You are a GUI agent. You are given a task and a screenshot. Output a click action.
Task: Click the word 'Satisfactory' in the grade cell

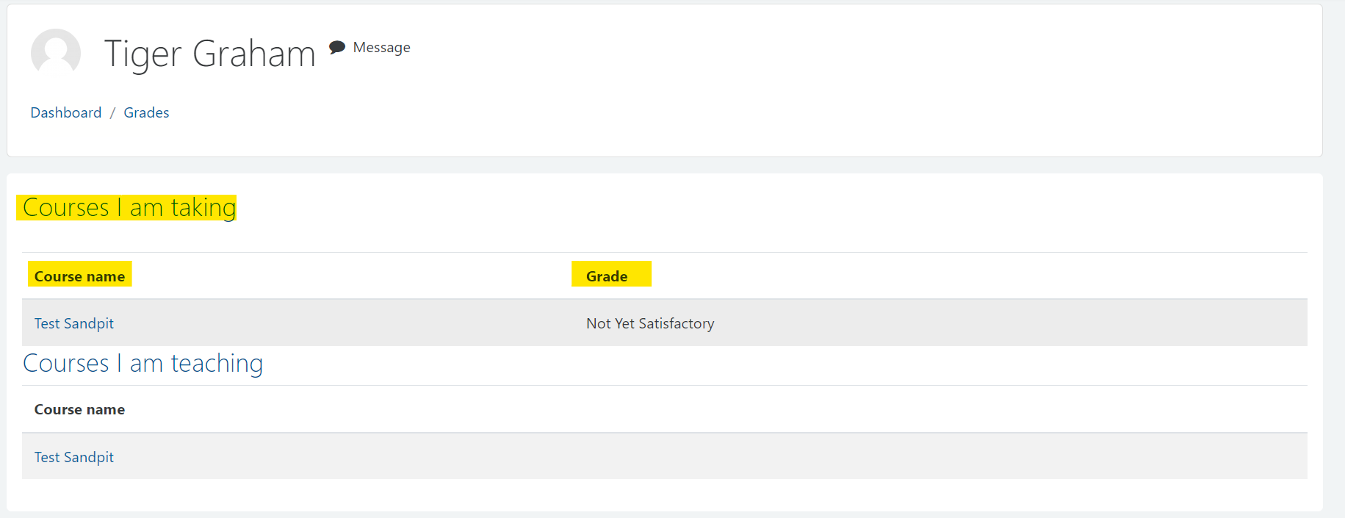click(677, 323)
